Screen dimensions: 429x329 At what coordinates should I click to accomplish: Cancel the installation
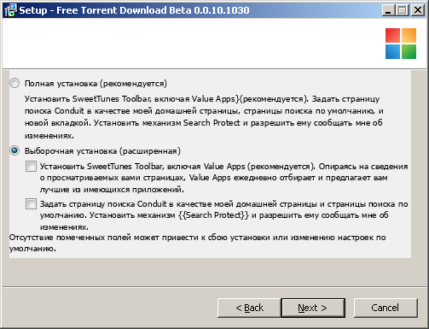(x=386, y=308)
